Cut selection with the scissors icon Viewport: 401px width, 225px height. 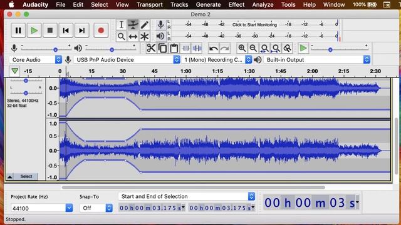tap(151, 48)
